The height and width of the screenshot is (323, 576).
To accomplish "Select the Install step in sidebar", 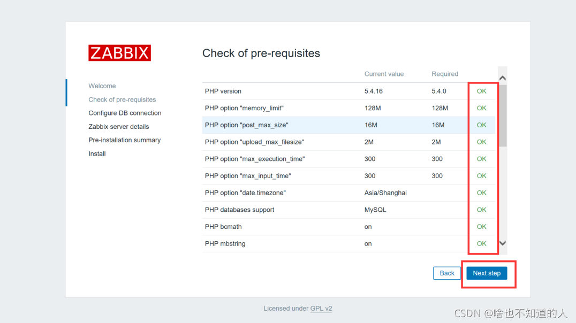I will tap(97, 154).
